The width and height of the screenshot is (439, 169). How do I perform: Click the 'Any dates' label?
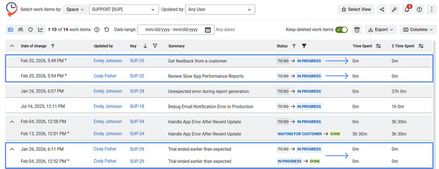(x=225, y=30)
